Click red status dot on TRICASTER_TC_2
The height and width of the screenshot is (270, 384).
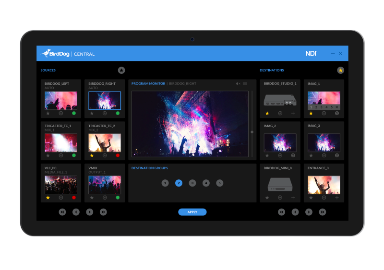pyautogui.click(x=118, y=155)
